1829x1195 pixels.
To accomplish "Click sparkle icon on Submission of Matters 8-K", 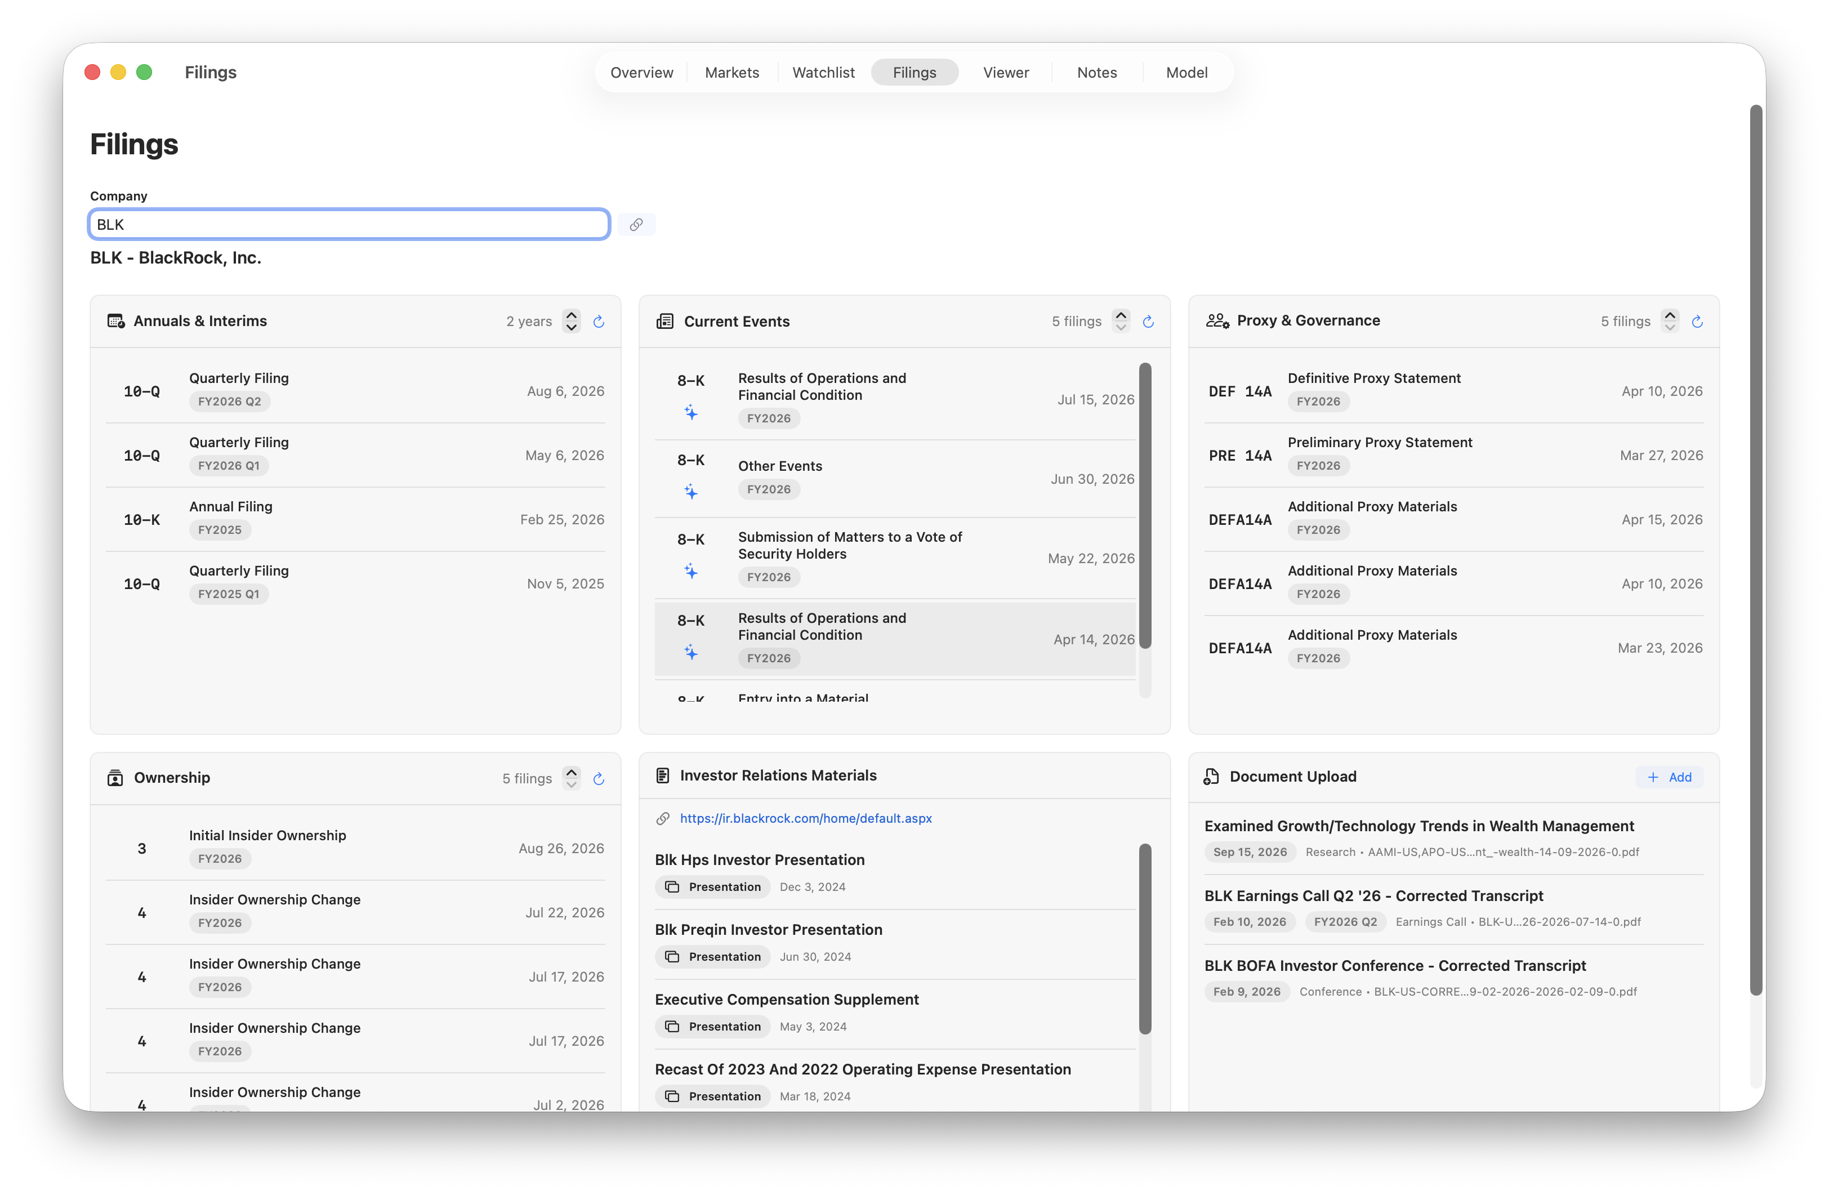I will point(691,571).
